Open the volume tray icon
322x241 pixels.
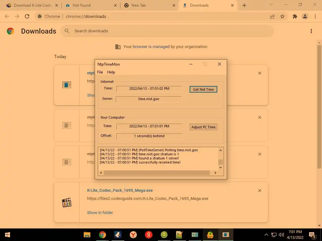point(281,235)
